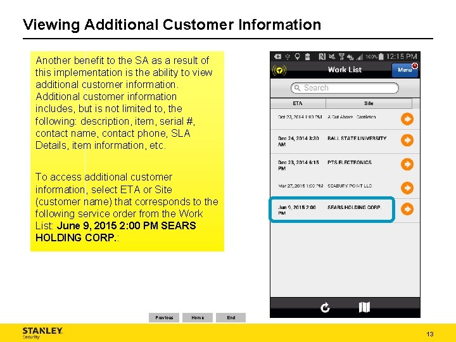Sort by the Site column header
The width and height of the screenshot is (456, 342).
pos(369,103)
